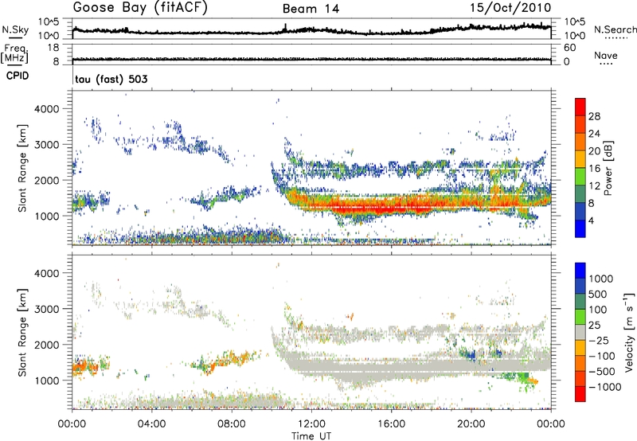
Task: Click the "18" frequency axis tick
Action: (x=53, y=48)
